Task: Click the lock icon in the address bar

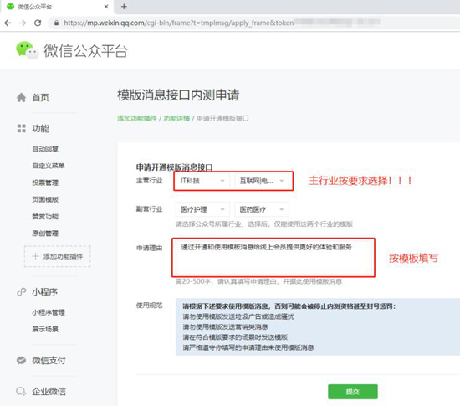Action: coord(56,23)
